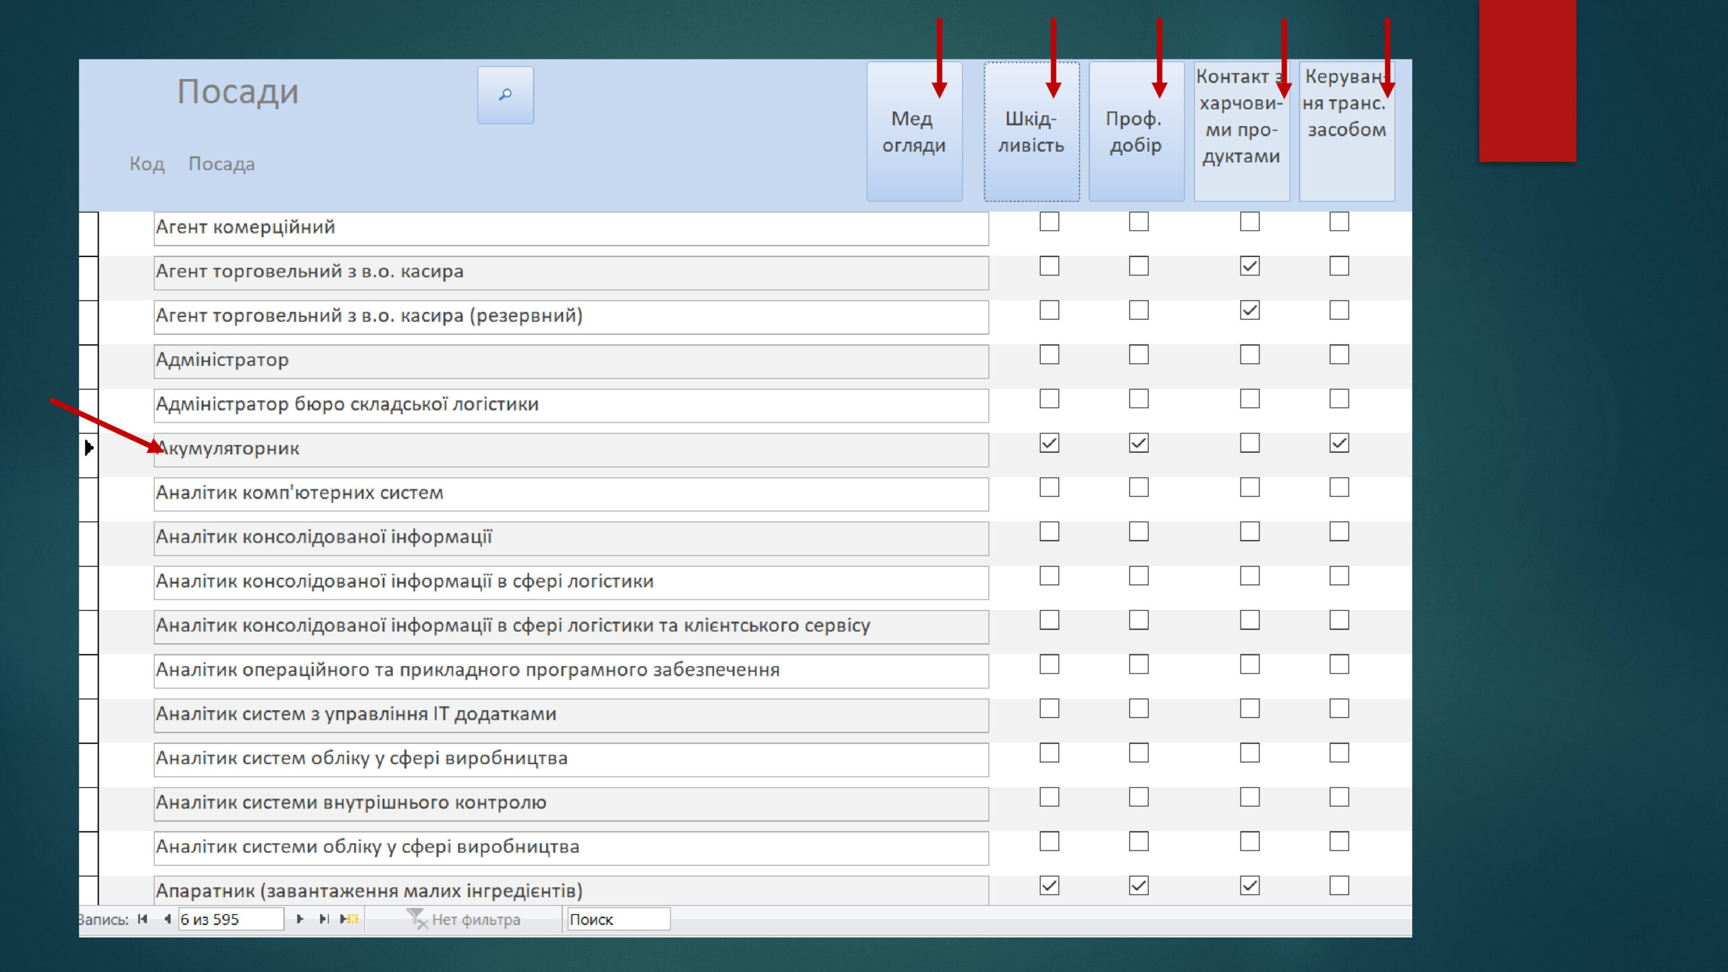Go to the first record in navigation bar

[x=142, y=919]
